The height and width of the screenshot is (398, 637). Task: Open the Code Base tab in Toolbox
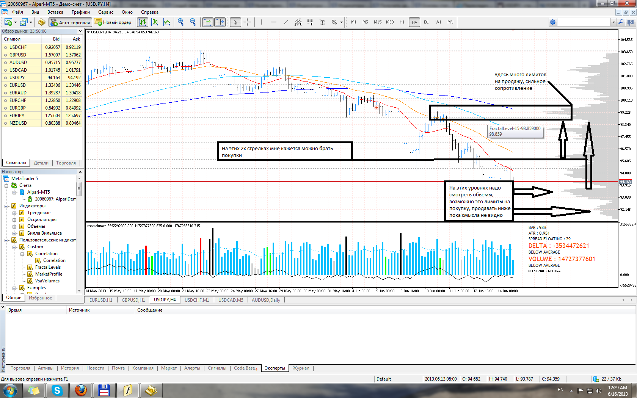tap(246, 368)
